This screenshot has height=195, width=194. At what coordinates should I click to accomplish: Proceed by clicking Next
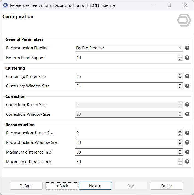[95, 186]
